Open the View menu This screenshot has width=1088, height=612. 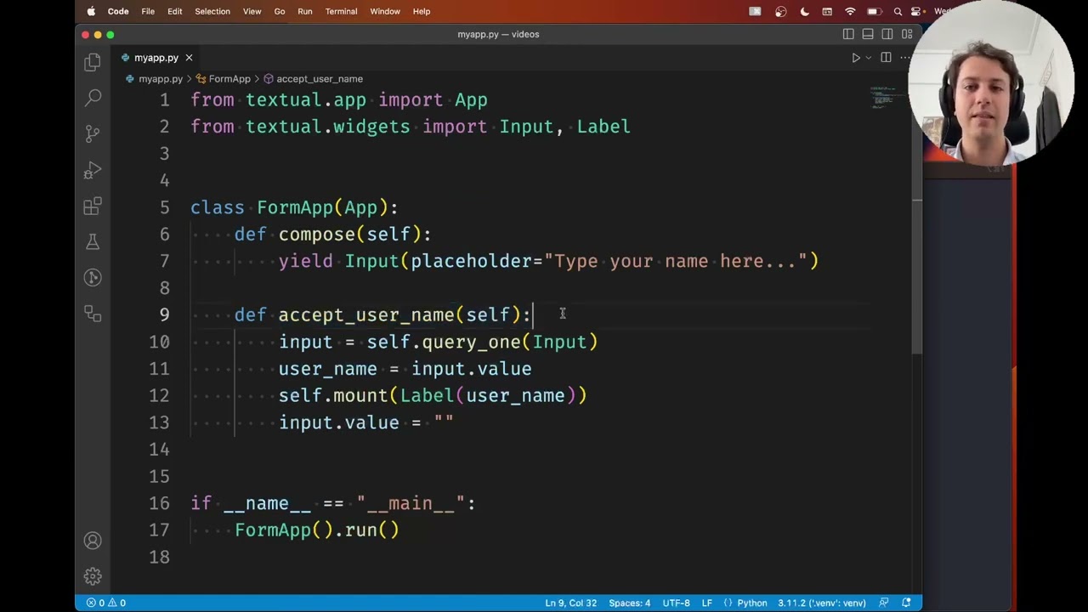pyautogui.click(x=252, y=11)
